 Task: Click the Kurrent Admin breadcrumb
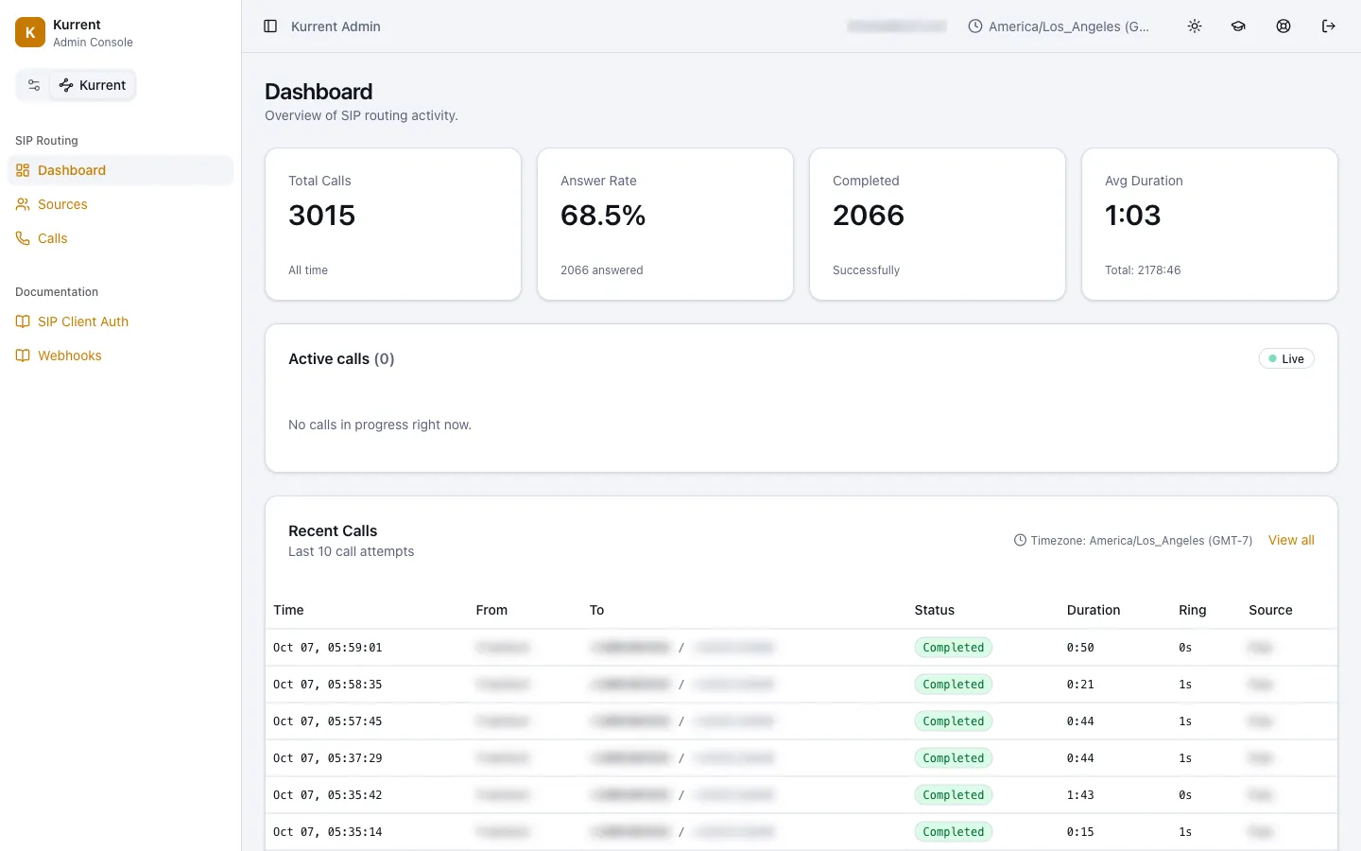[336, 26]
